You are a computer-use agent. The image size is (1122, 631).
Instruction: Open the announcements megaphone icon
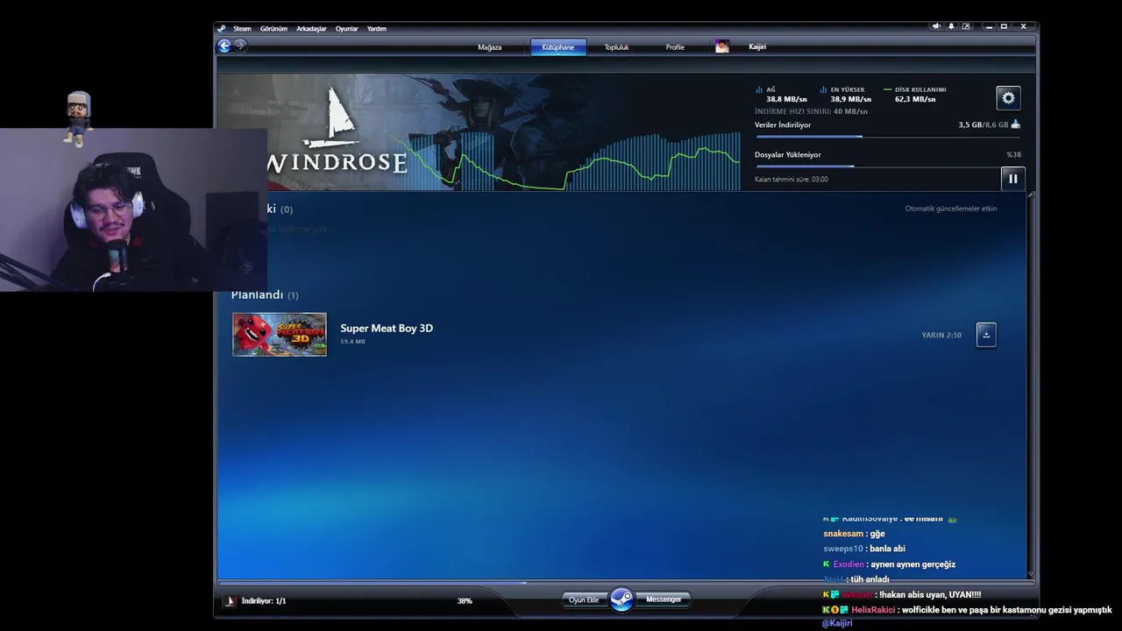(x=936, y=26)
